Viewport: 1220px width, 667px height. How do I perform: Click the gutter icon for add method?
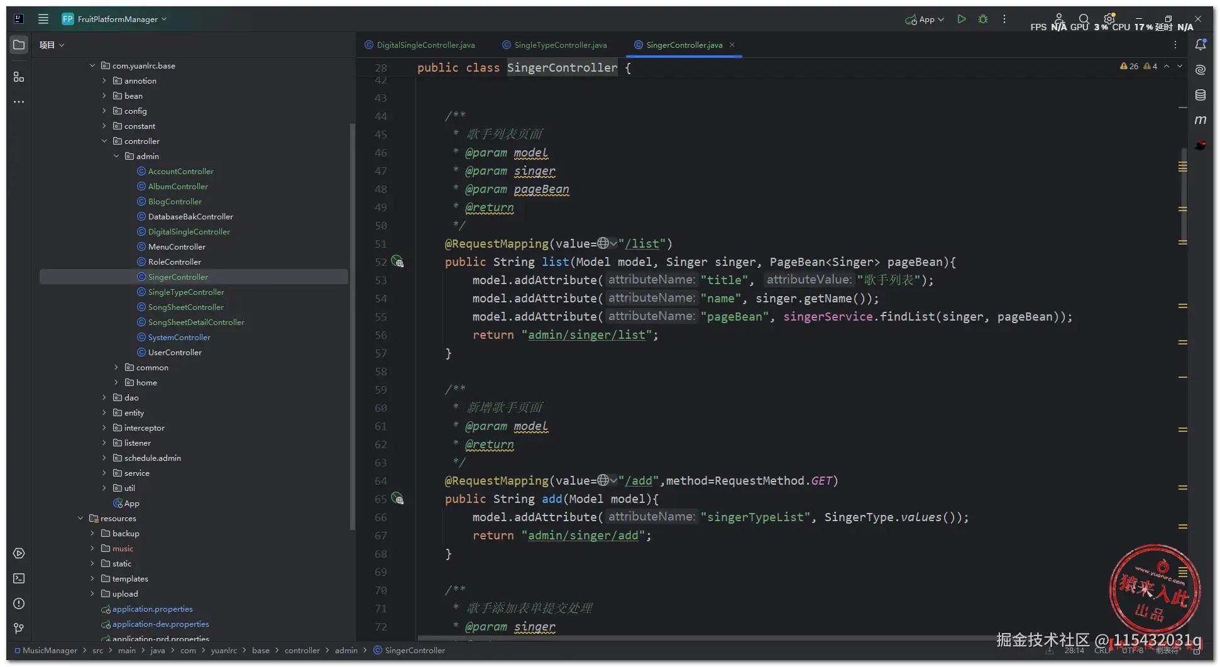397,499
